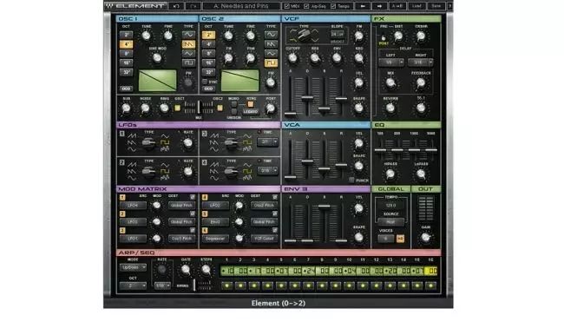This screenshot has width=564, height=335.
Task: Go to previous preset with left arrow
Action: pyautogui.click(x=363, y=6)
